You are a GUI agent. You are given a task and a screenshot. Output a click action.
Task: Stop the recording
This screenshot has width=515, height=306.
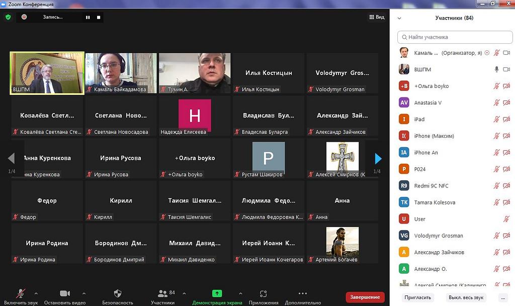click(99, 17)
